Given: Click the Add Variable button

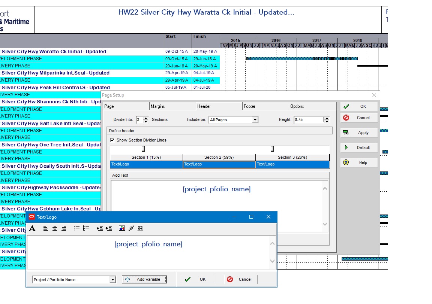Looking at the screenshot, I should click(144, 280).
